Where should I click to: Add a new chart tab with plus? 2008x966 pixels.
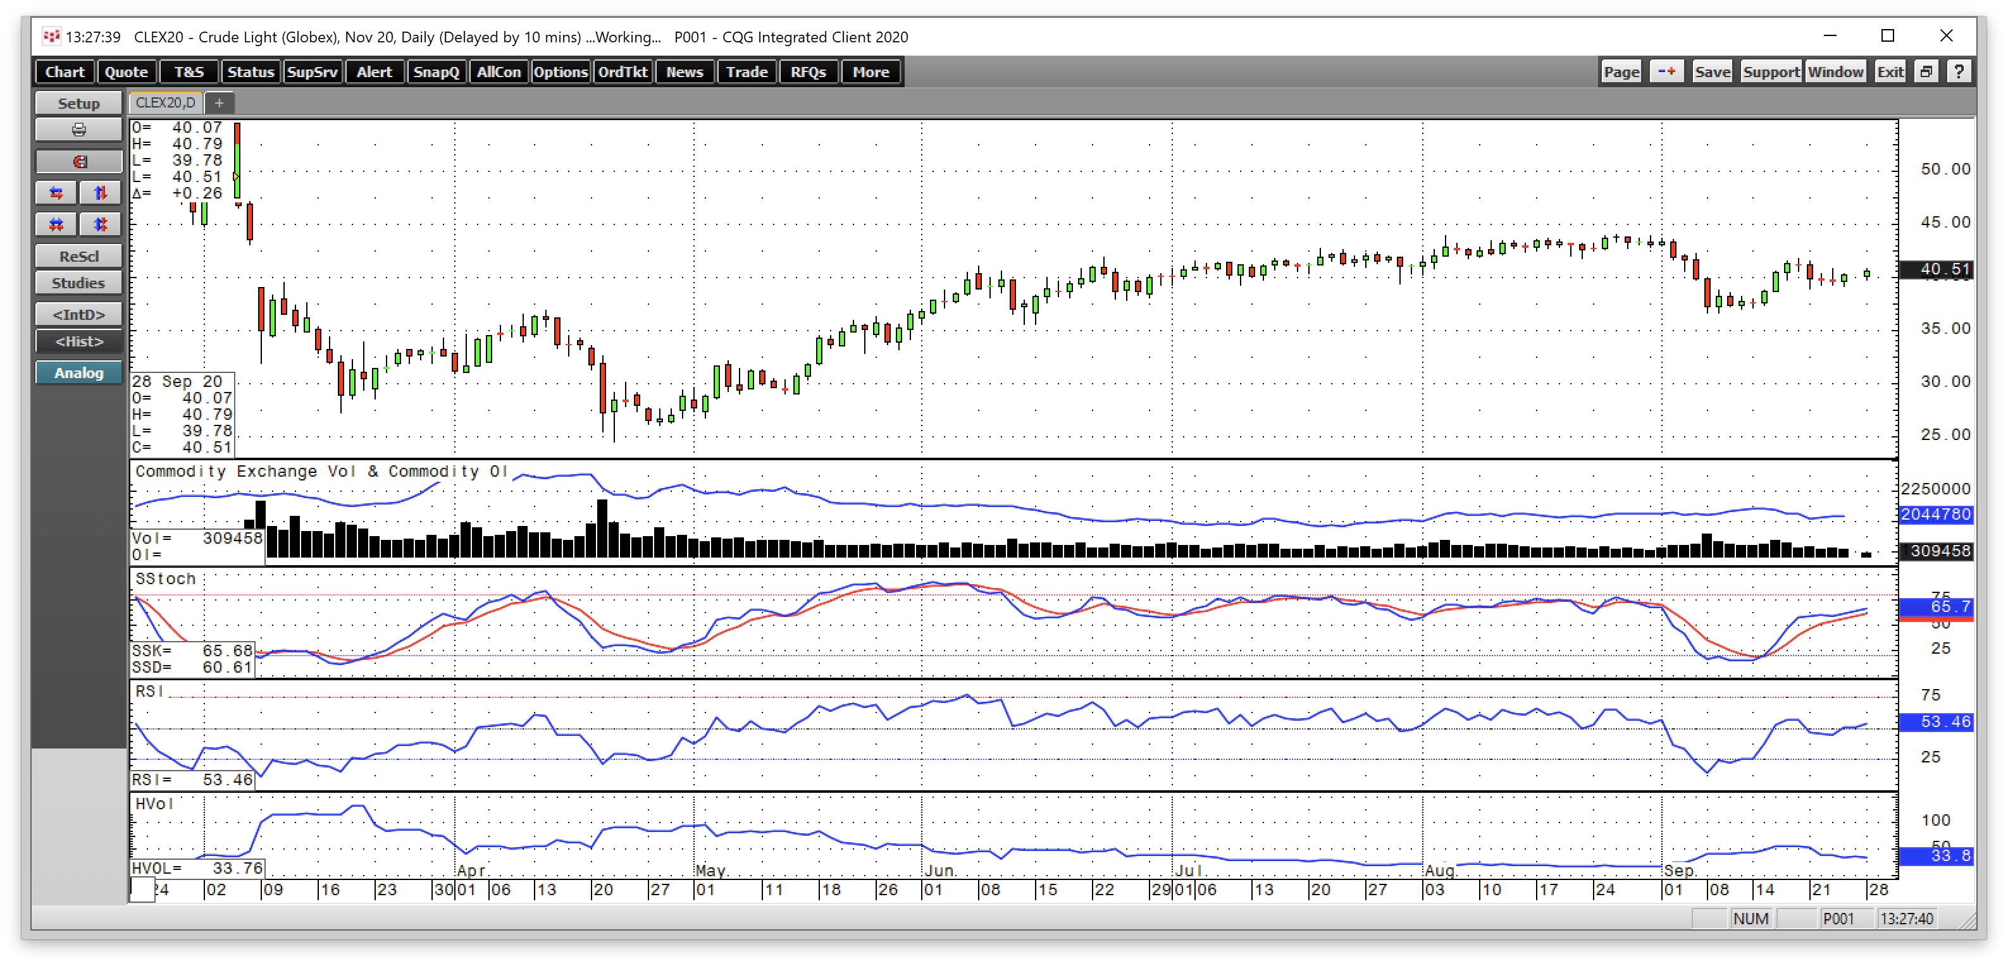(219, 103)
